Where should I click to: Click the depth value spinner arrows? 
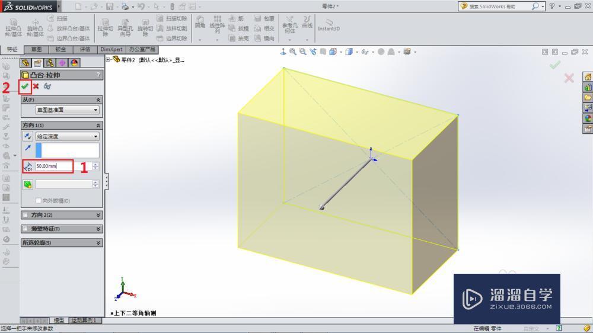coord(95,166)
